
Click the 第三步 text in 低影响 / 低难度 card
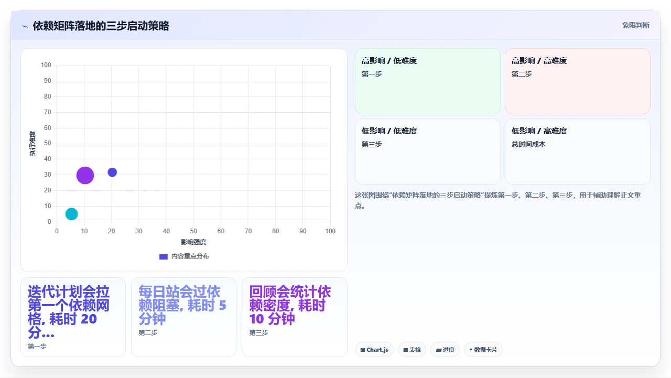coord(372,144)
